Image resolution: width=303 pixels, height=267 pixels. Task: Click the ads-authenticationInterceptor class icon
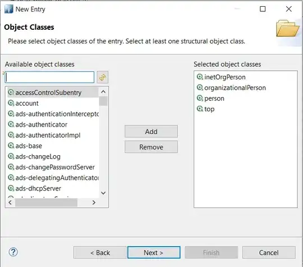(11, 114)
